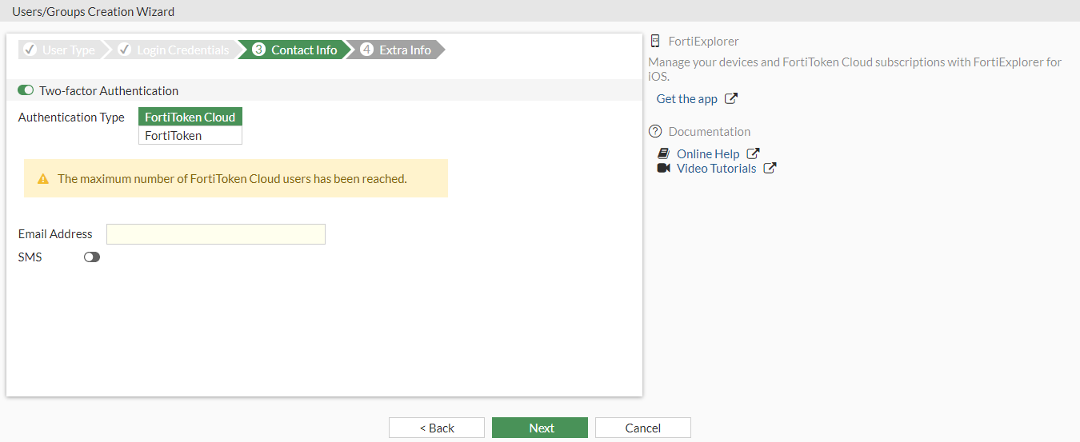Click external link icon beside Get the app

tap(731, 99)
